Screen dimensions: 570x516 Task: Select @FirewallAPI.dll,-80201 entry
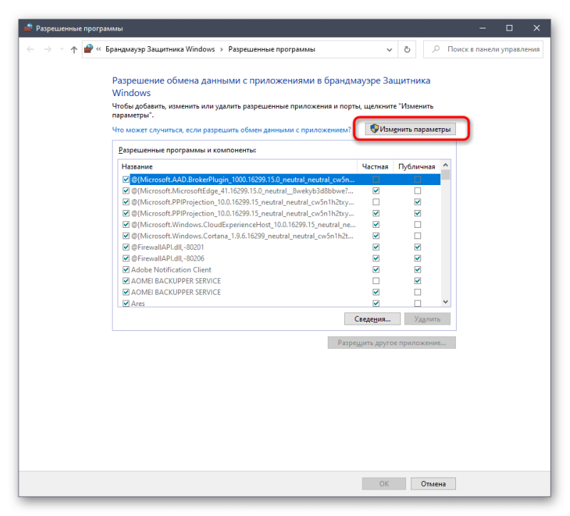point(167,247)
